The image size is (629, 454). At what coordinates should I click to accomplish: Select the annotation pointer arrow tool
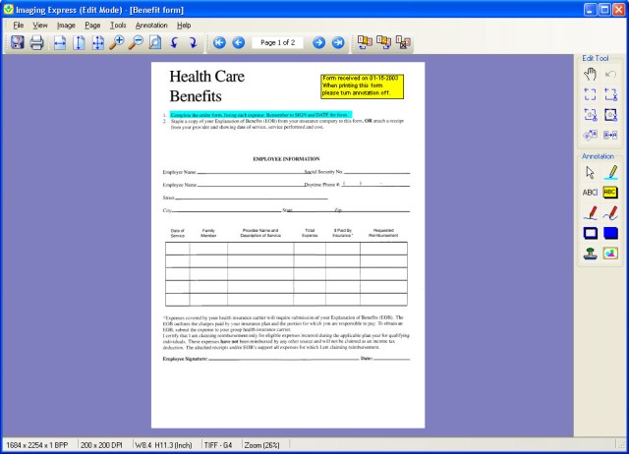[590, 171]
